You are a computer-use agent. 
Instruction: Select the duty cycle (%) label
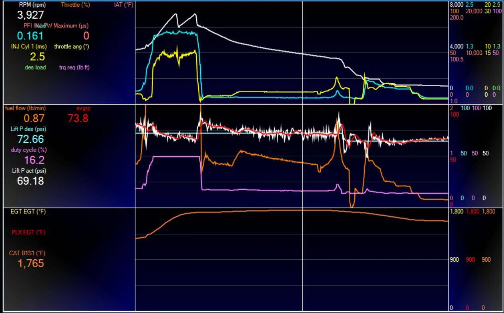[29, 150]
